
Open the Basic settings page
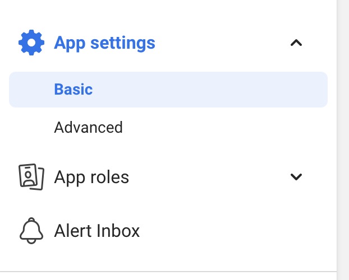[74, 90]
